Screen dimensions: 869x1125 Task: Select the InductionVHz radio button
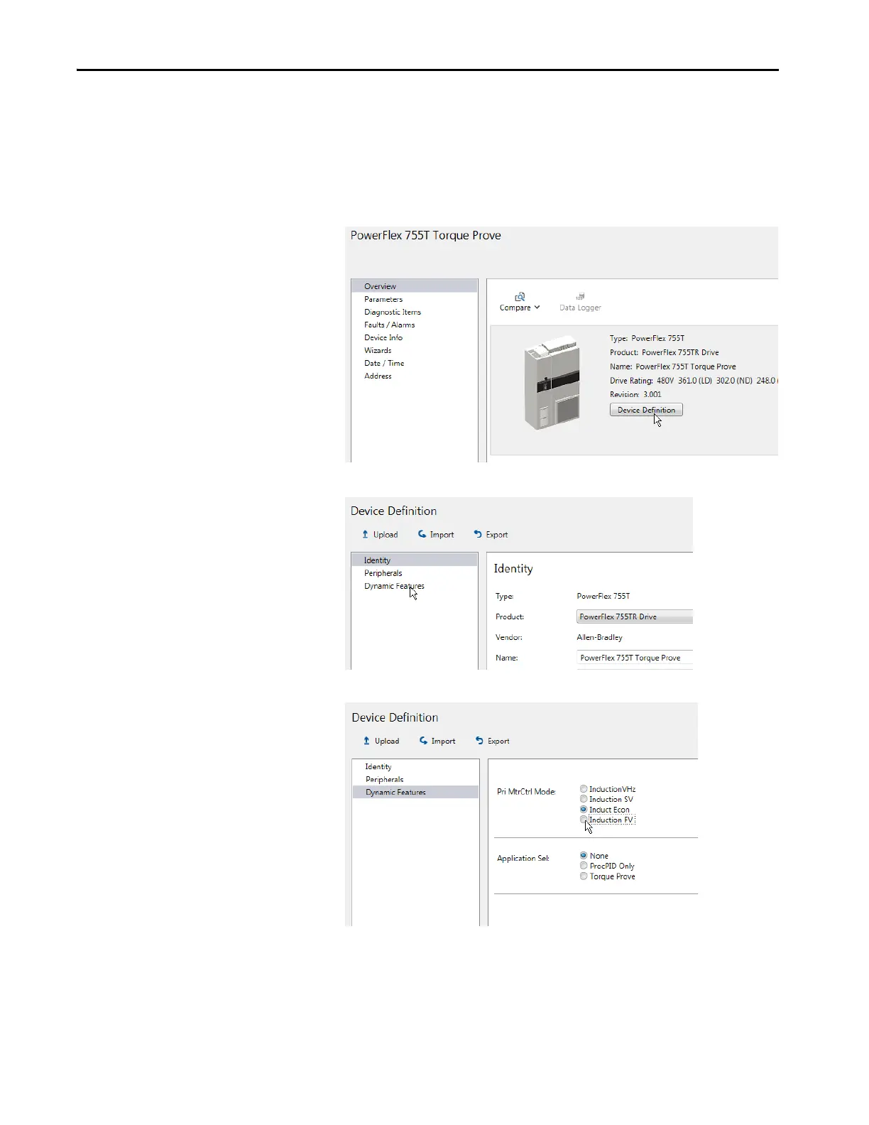(x=584, y=789)
